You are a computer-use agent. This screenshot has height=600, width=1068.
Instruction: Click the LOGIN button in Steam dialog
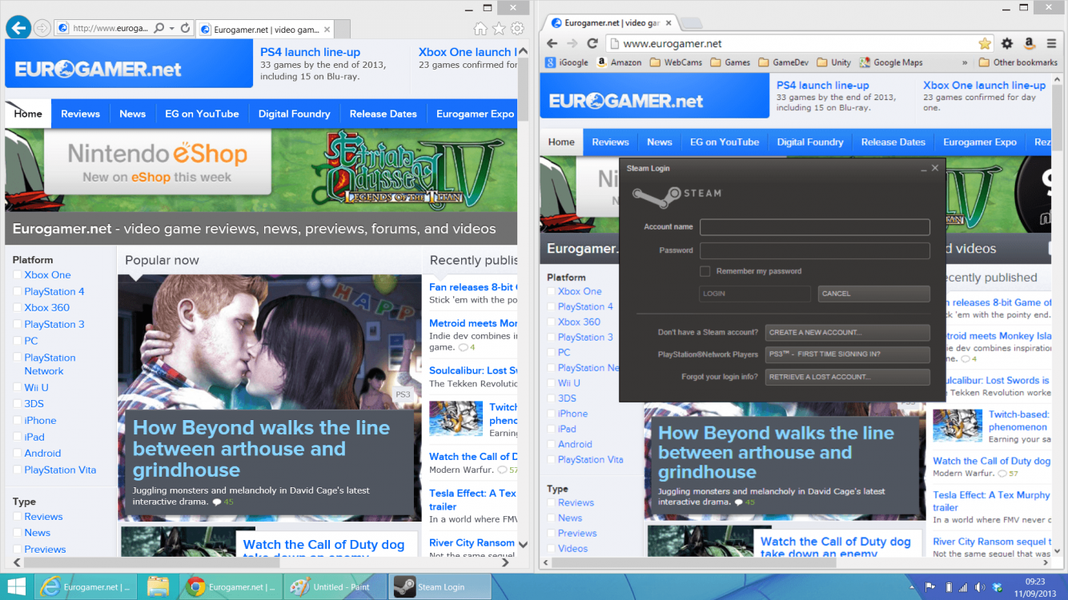[x=754, y=294]
